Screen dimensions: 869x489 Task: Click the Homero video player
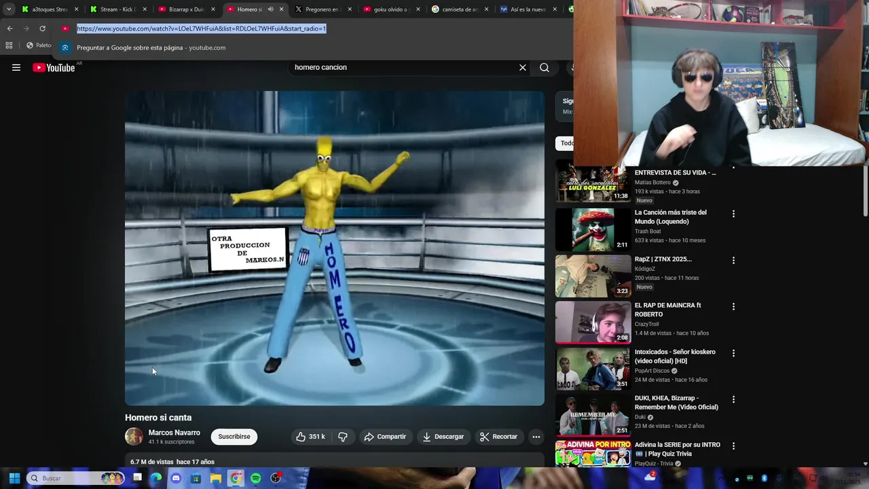click(334, 249)
